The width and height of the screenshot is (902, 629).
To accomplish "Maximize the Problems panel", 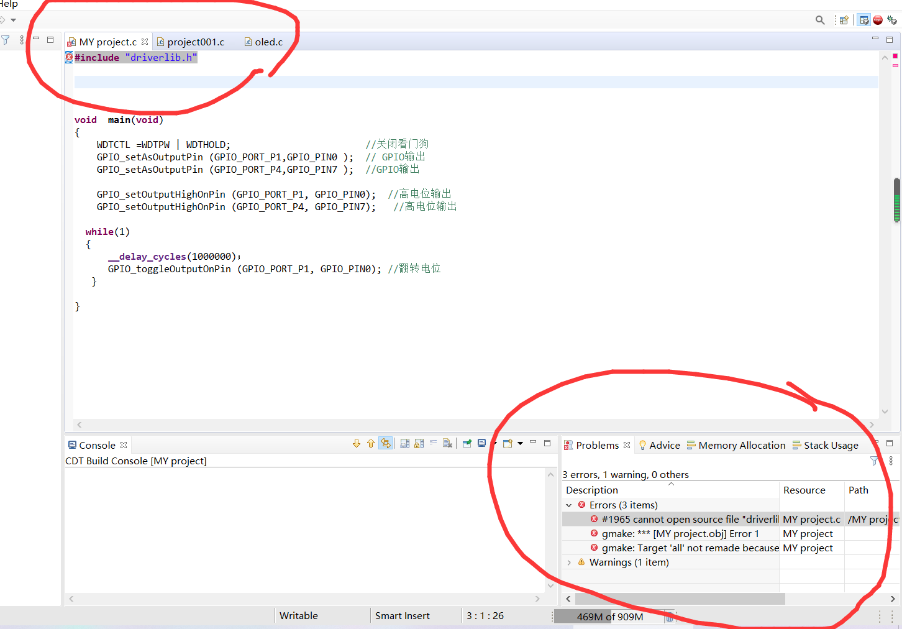I will point(890,443).
